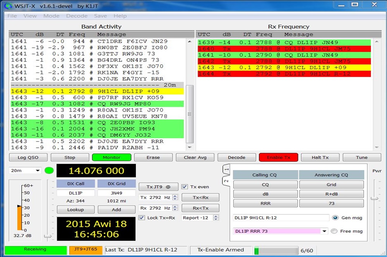Click the Log QSO button
This screenshot has width=387, height=257.
[27, 157]
